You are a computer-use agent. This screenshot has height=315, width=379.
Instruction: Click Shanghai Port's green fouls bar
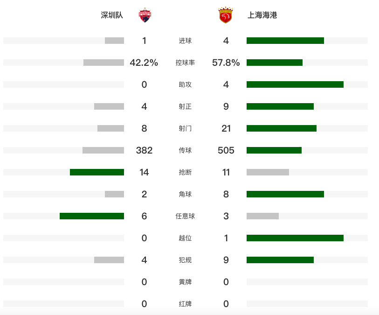coord(280,260)
